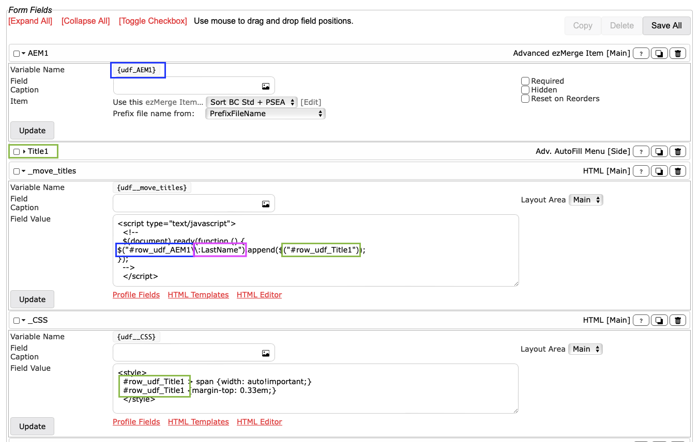This screenshot has height=442, width=699.
Task: Enable the Hidden checkbox for AEM1
Action: pos(525,90)
